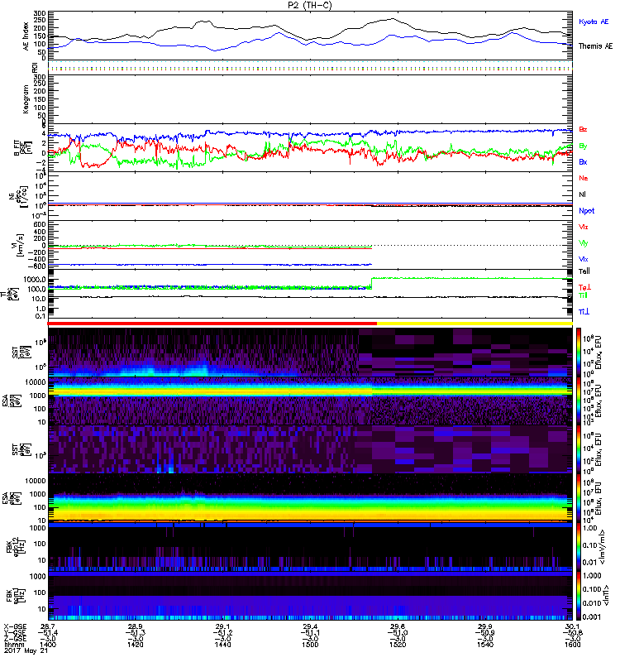
Task: Click the "1520" time tick label
Action: (398, 645)
